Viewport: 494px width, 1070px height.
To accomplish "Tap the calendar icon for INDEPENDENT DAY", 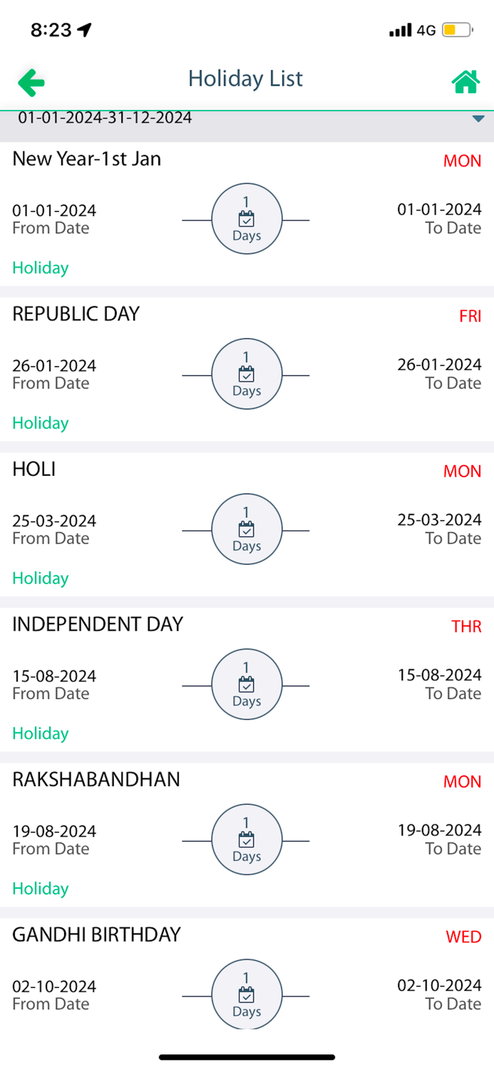I will click(x=246, y=685).
